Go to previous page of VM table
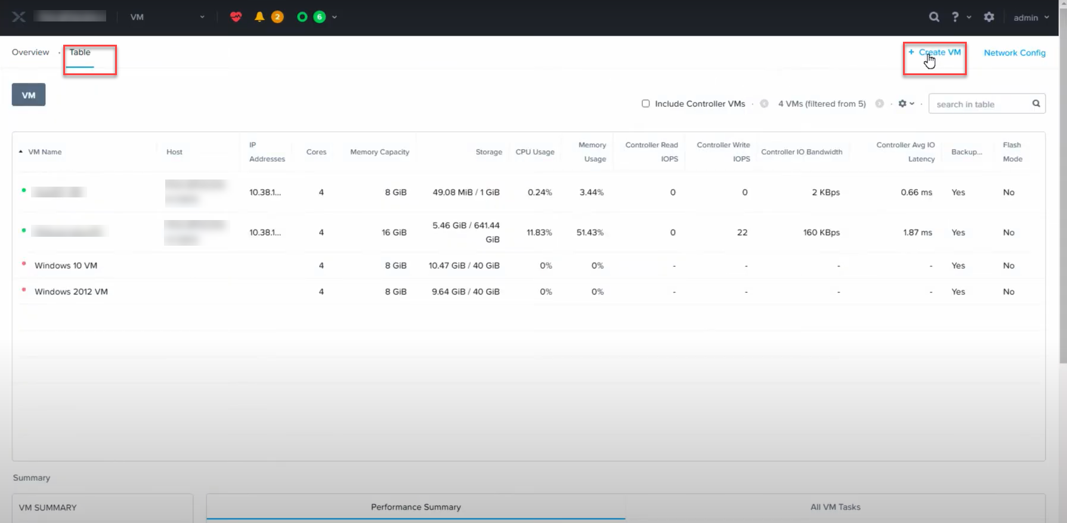Image resolution: width=1067 pixels, height=523 pixels. 764,104
